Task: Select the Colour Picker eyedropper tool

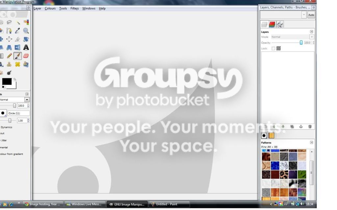Action: (18, 31)
